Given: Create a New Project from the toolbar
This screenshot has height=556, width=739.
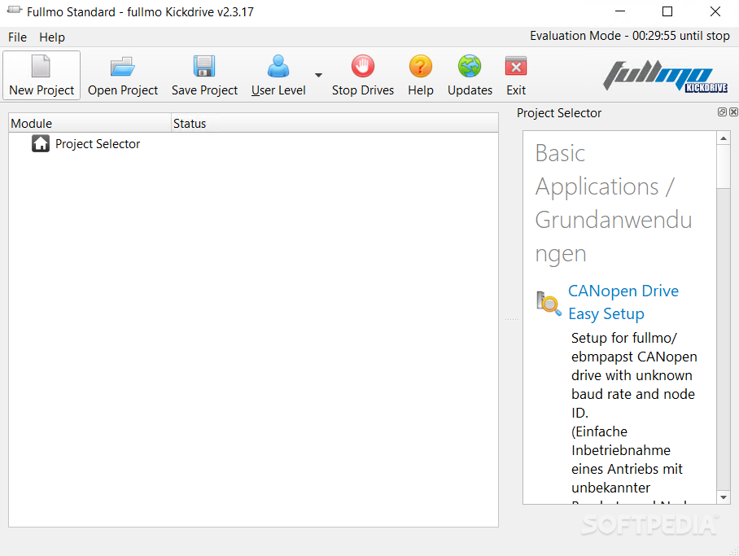Looking at the screenshot, I should [x=42, y=76].
